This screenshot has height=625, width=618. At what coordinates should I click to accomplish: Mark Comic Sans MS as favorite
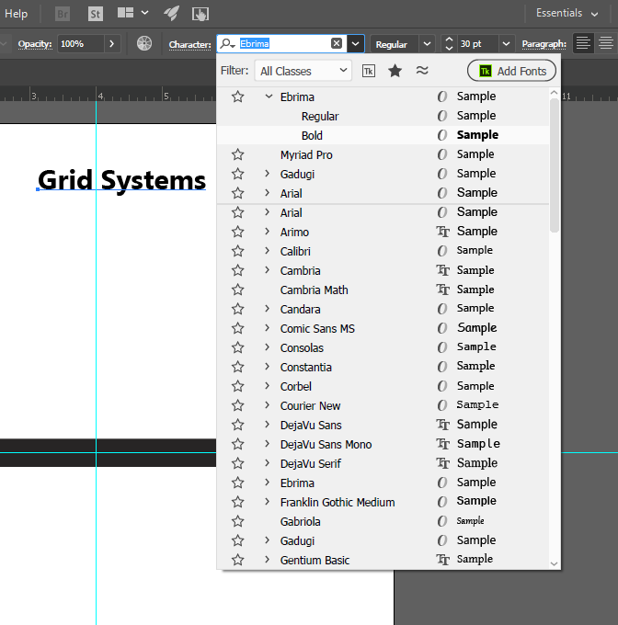coord(238,329)
